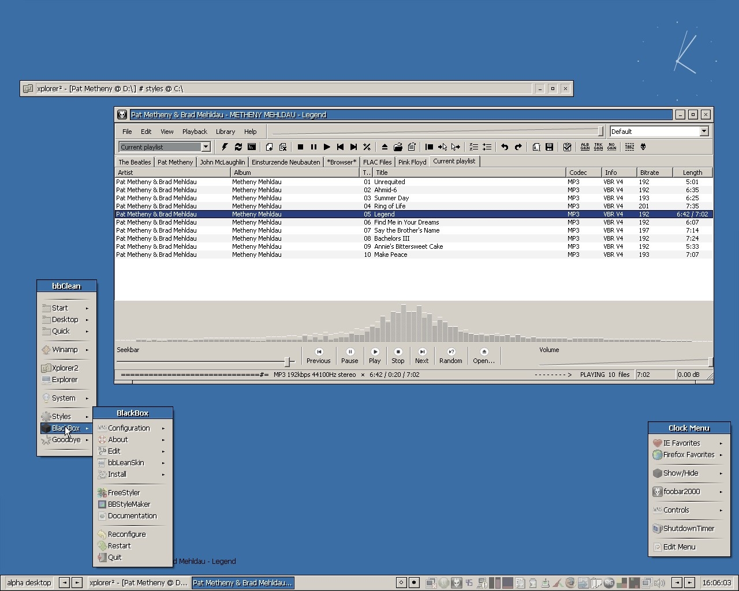The width and height of the screenshot is (739, 591).
Task: Open the Library menu
Action: (x=225, y=132)
